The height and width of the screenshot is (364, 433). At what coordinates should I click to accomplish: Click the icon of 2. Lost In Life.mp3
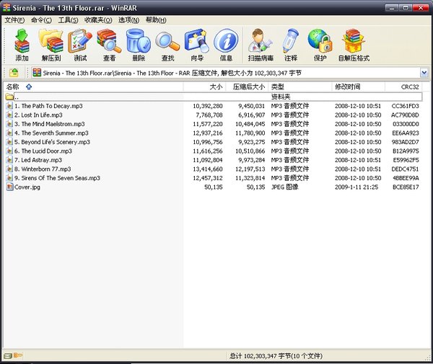pos(9,115)
